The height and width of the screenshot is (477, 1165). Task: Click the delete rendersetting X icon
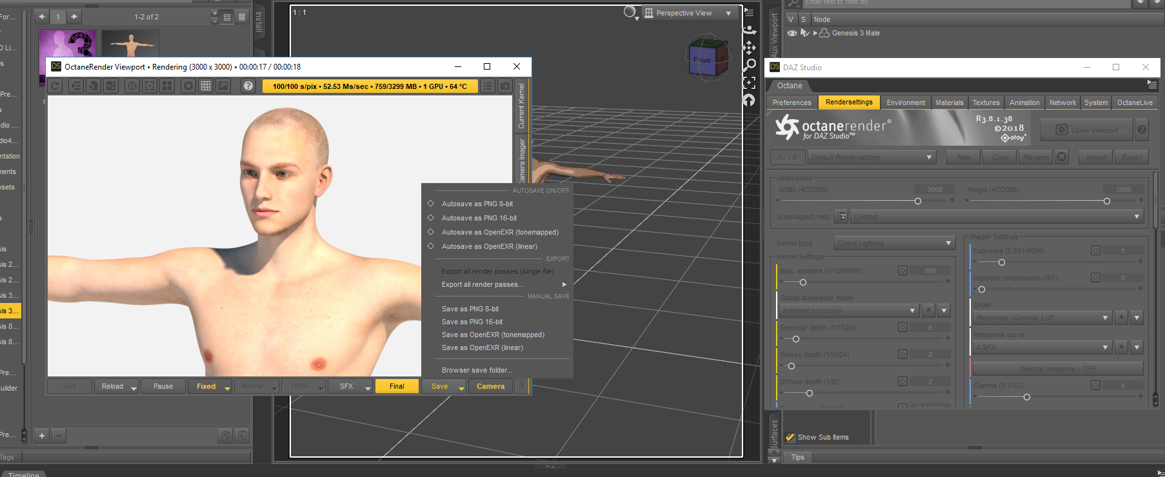[1062, 157]
